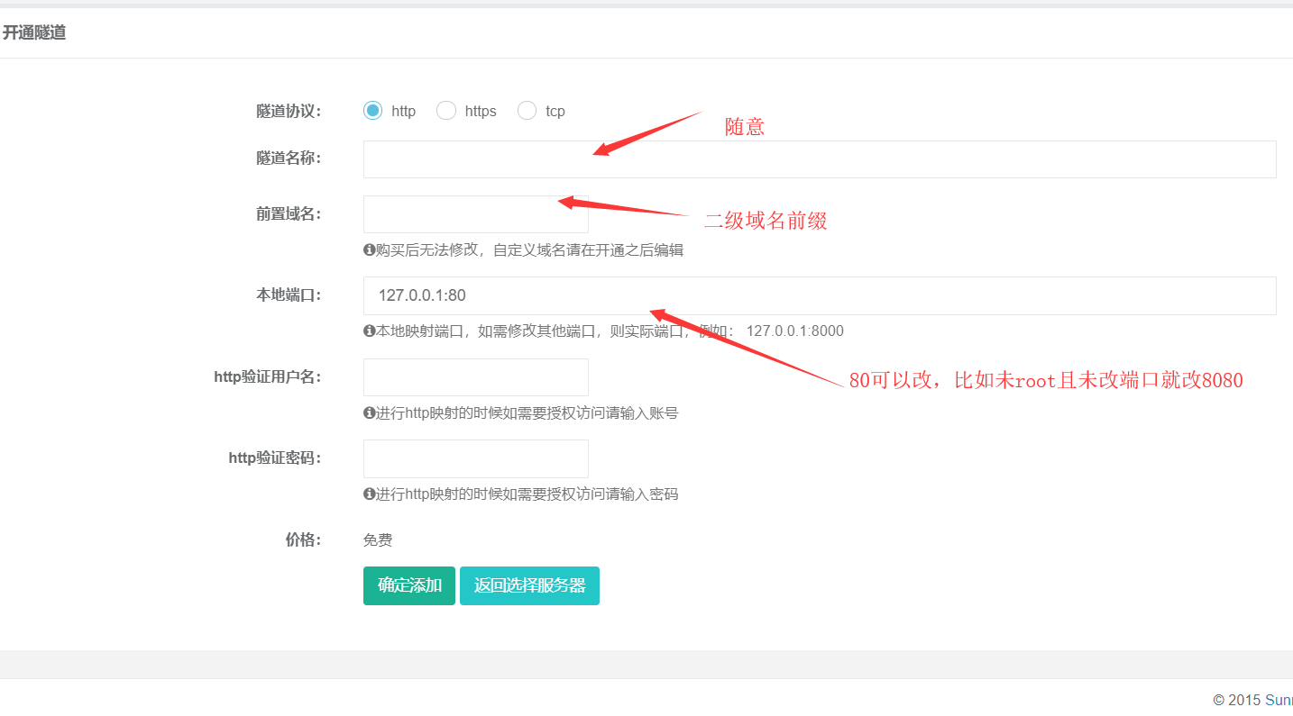Click info icon before 购买后无法修改 hint
1293x716 pixels.
tap(369, 250)
